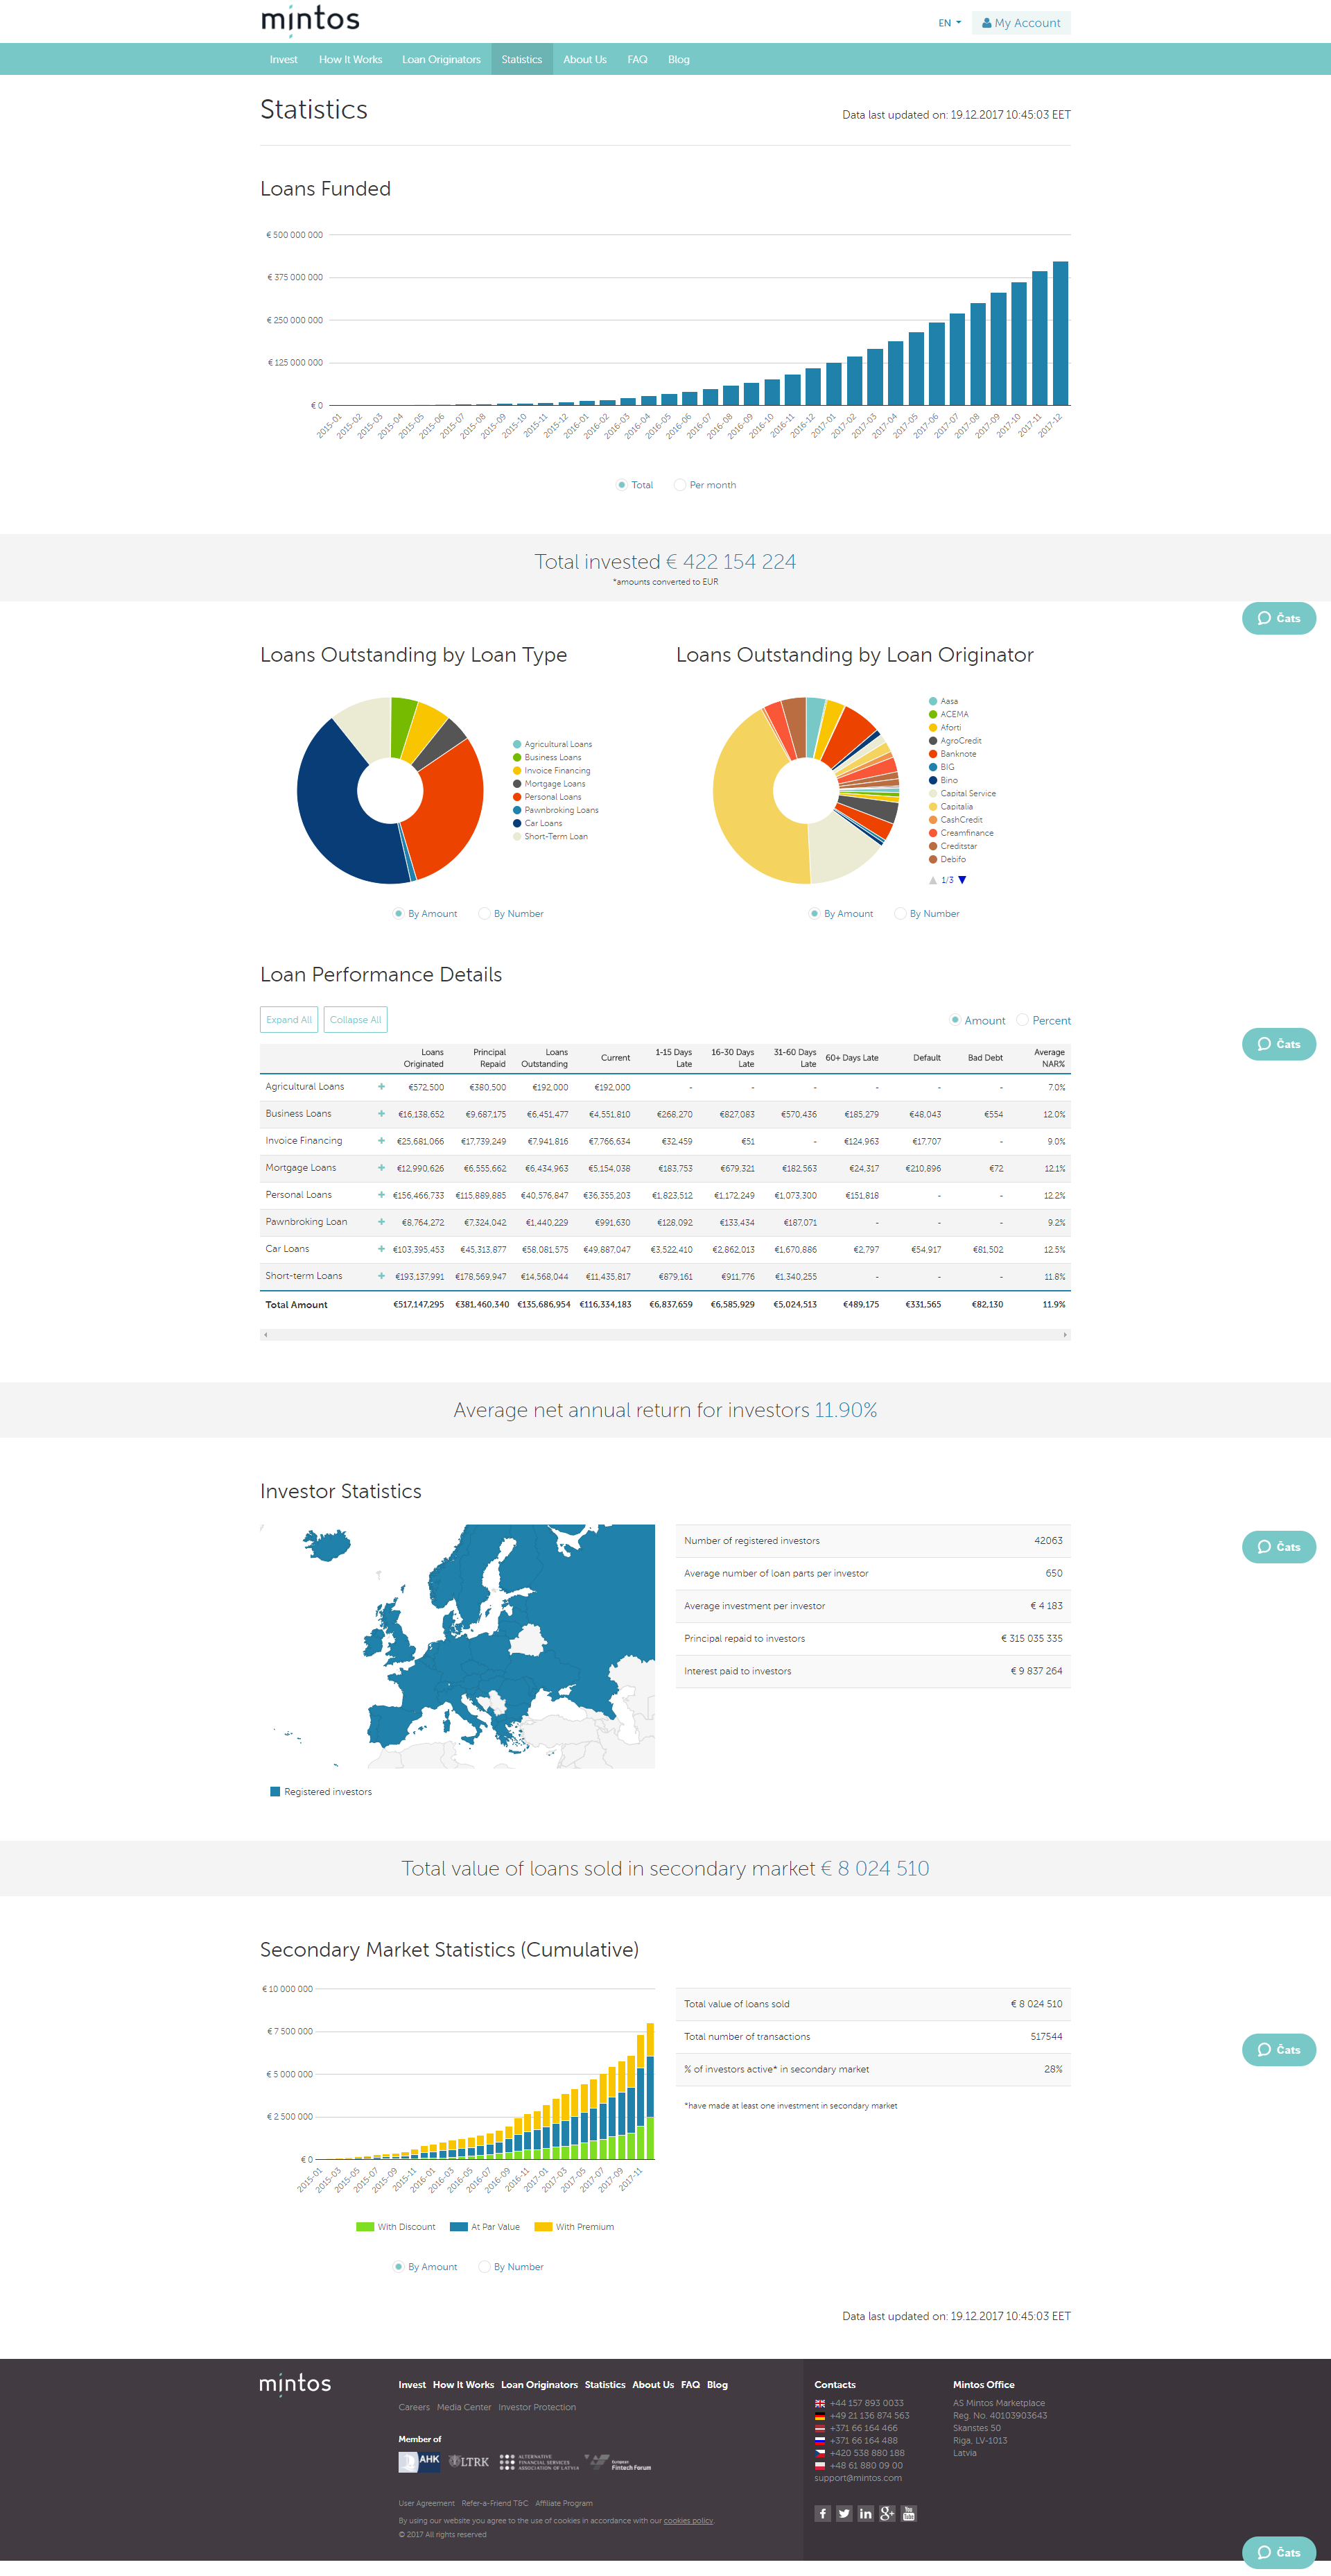This screenshot has height=2576, width=1331.
Task: Open the Facebook page from footer
Action: (822, 2513)
